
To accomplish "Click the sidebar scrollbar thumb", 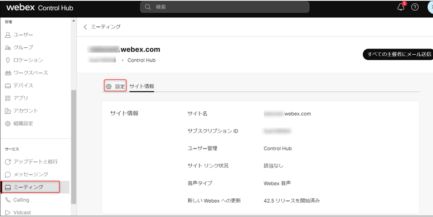I will [73, 147].
